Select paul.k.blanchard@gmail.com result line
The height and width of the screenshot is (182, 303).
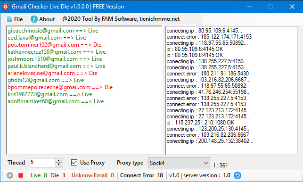(56, 66)
